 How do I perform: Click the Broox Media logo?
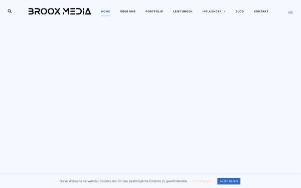(x=60, y=12)
